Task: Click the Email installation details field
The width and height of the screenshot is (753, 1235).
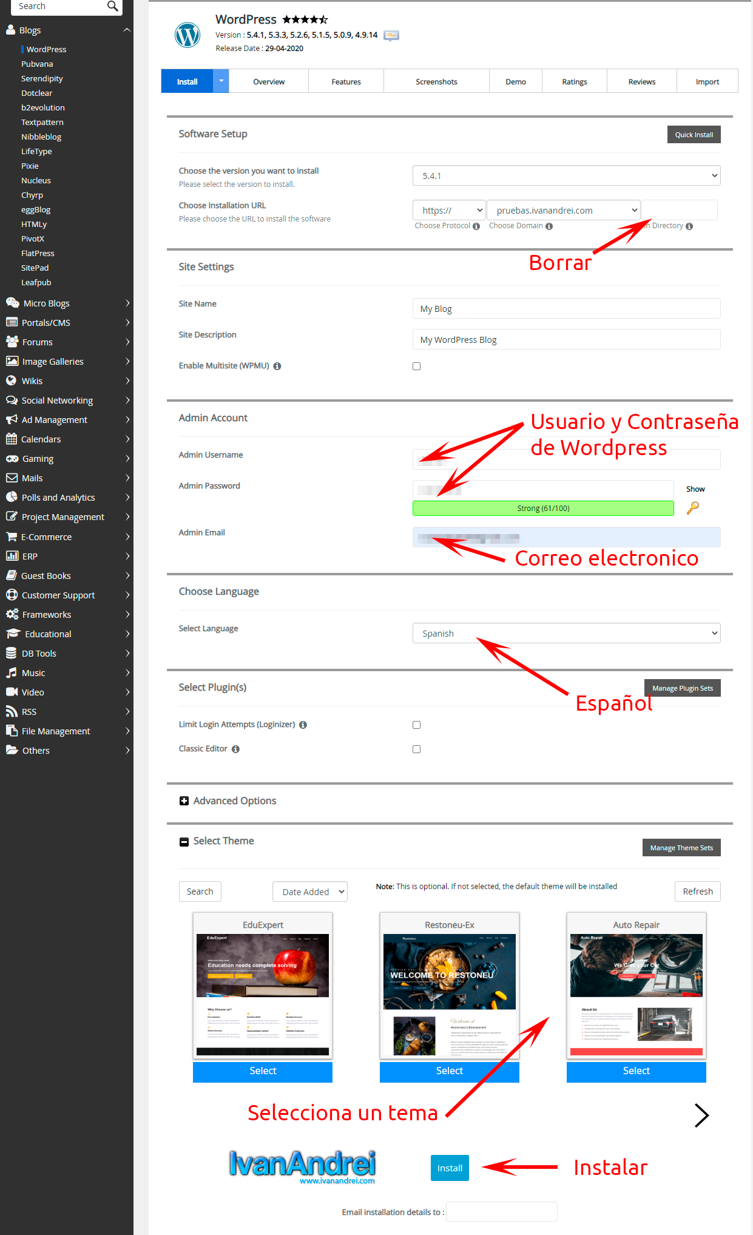Action: (x=502, y=1211)
